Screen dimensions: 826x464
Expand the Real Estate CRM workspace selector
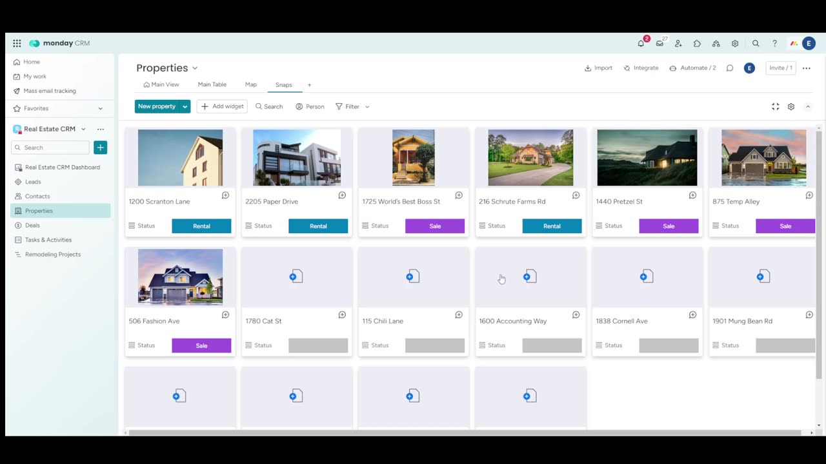[x=83, y=129]
